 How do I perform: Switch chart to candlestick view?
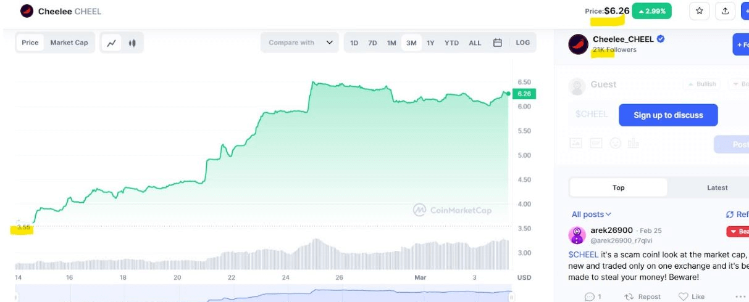(x=132, y=43)
